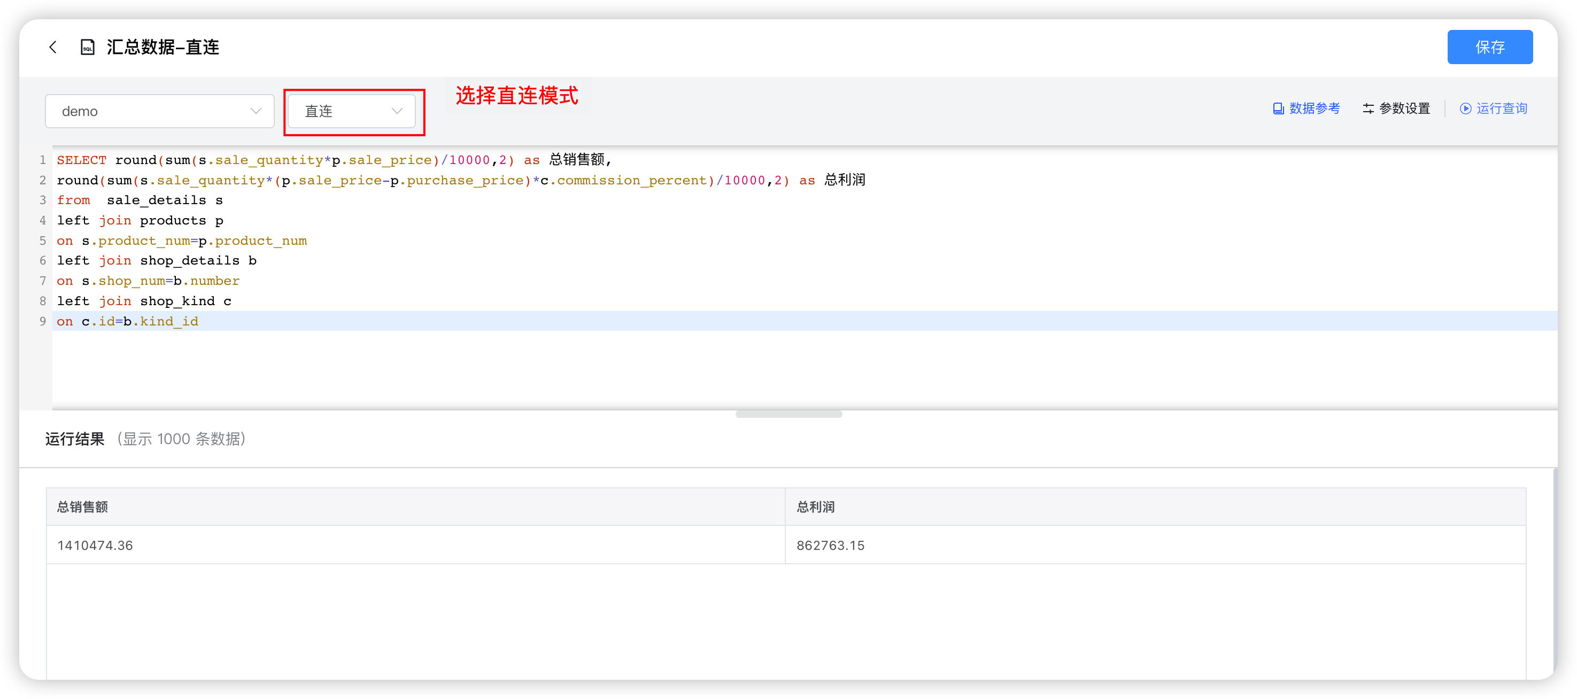Click the SELECT line in the editor
Image resolution: width=1577 pixels, height=699 pixels.
click(x=334, y=160)
